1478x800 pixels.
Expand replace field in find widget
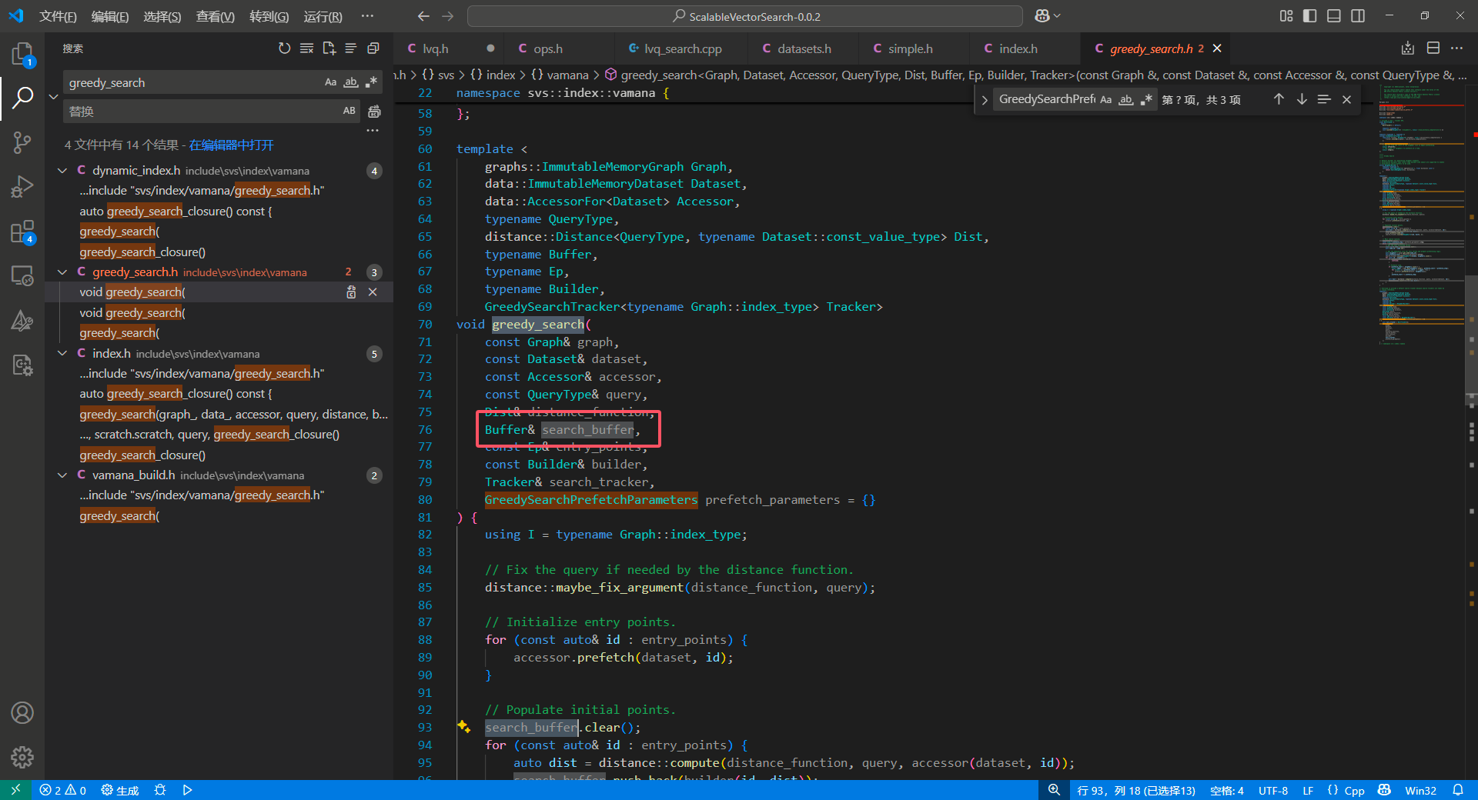pos(984,100)
